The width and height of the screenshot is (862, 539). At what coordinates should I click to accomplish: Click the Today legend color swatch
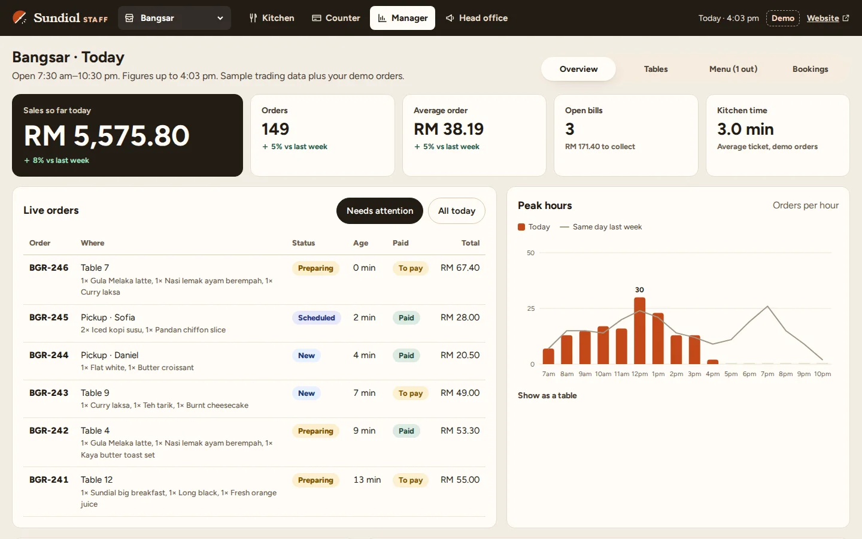(x=521, y=227)
